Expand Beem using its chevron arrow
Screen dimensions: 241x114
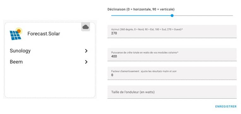click(86, 62)
